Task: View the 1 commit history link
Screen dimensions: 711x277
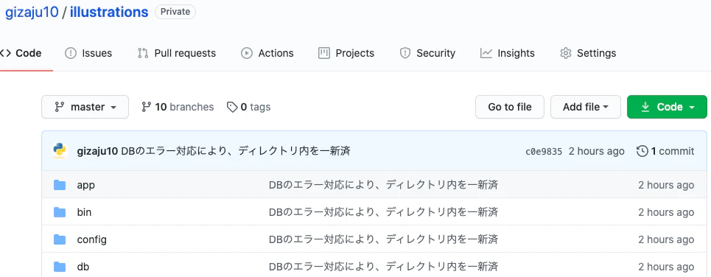Action: pos(665,151)
